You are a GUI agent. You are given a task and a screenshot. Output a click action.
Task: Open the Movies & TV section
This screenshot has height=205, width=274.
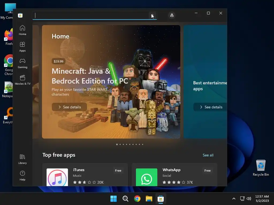click(22, 80)
